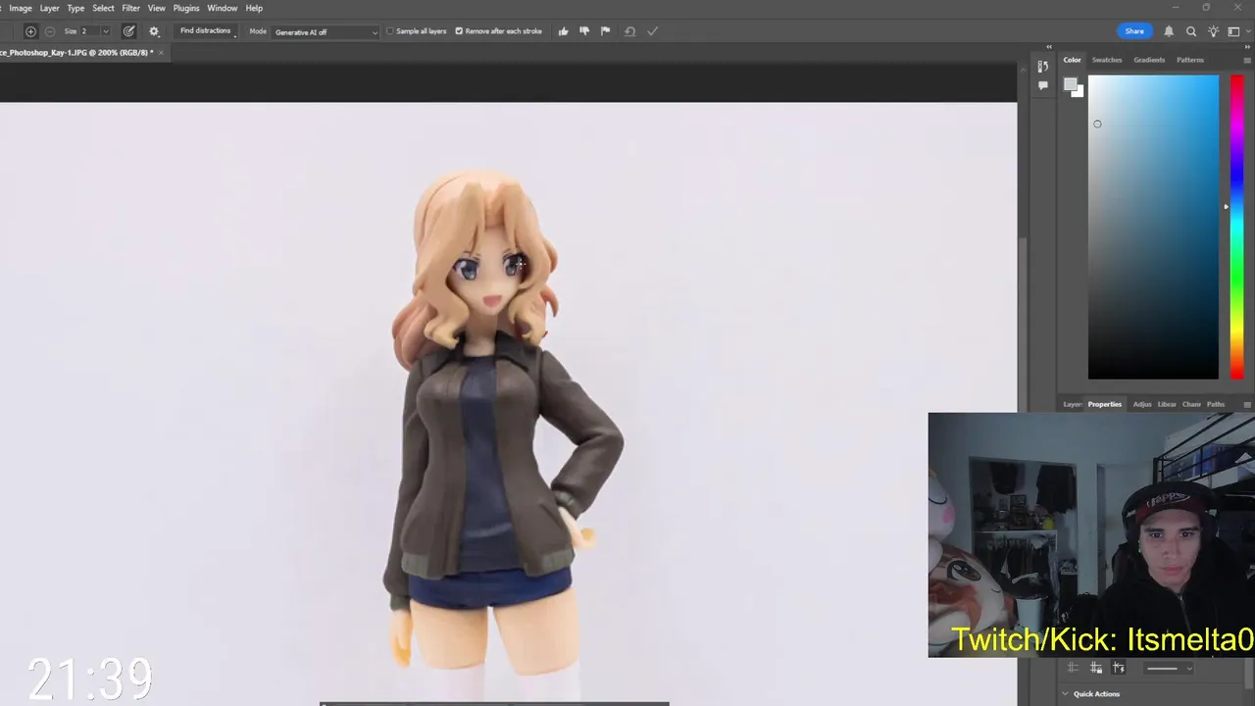Switch to the Layers tab
Viewport: 1255px width, 706px height.
pyautogui.click(x=1073, y=404)
